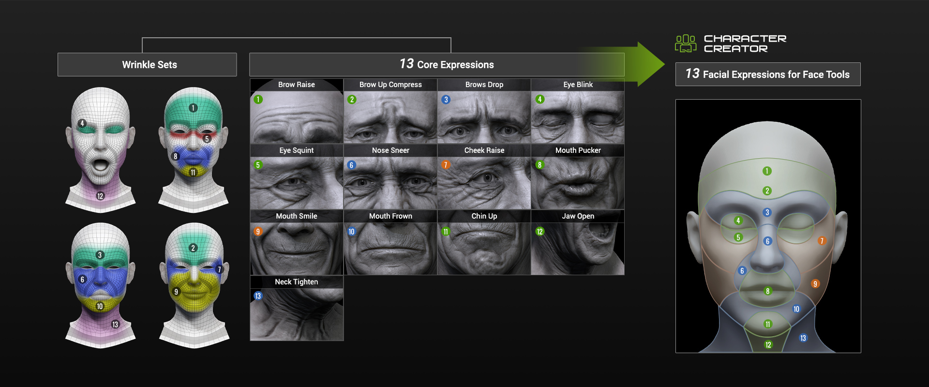The image size is (929, 387).
Task: Select the Chin Up expression thumbnail
Action: pos(484,248)
